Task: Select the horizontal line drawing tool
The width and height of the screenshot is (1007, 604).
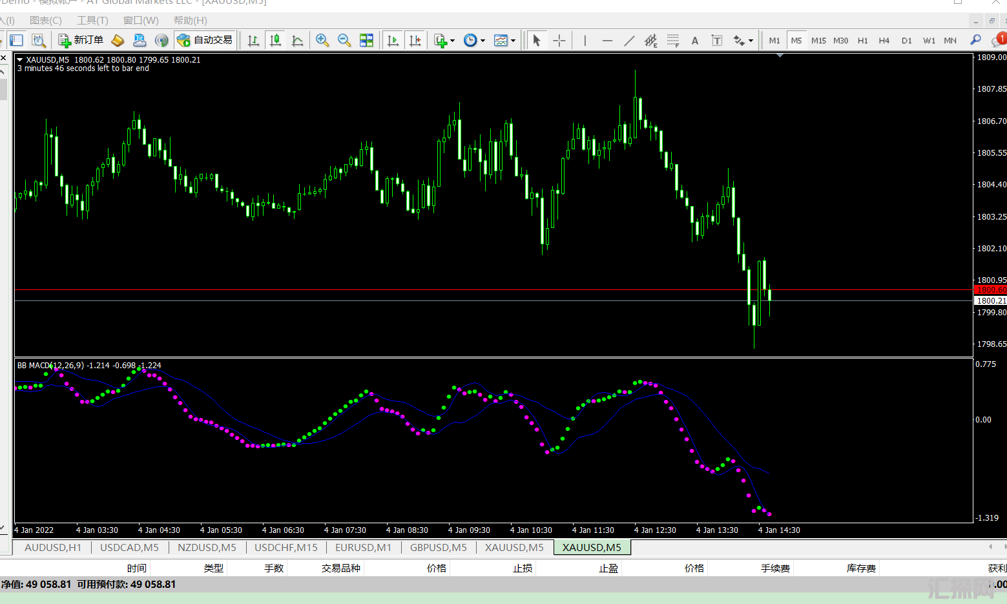Action: pos(607,41)
